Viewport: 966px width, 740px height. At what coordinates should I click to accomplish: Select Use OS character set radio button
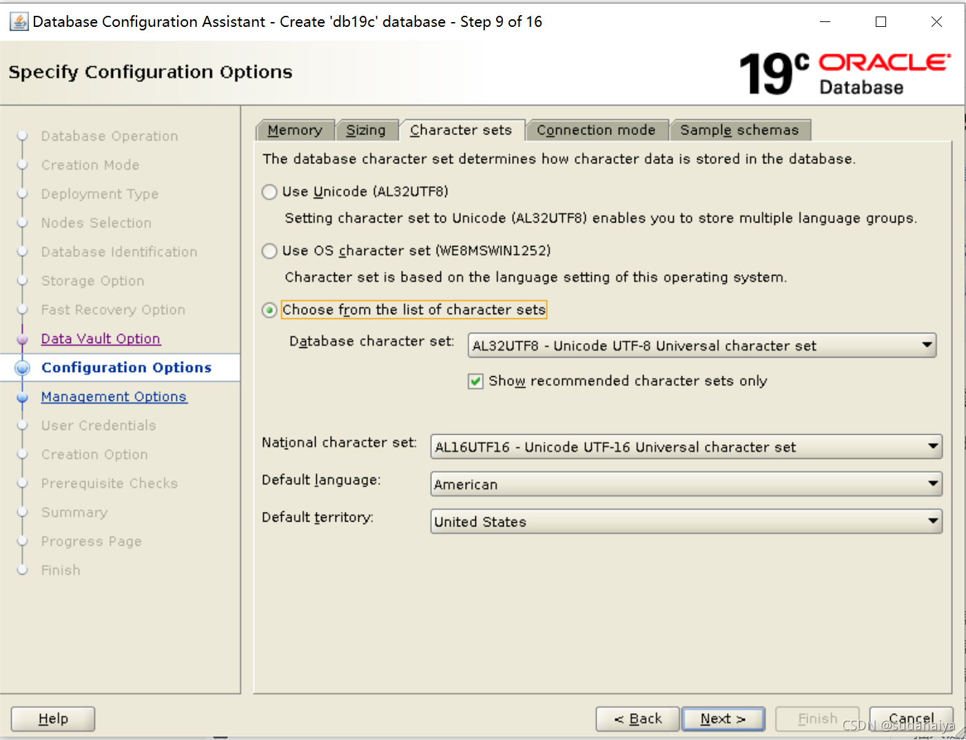click(x=269, y=251)
